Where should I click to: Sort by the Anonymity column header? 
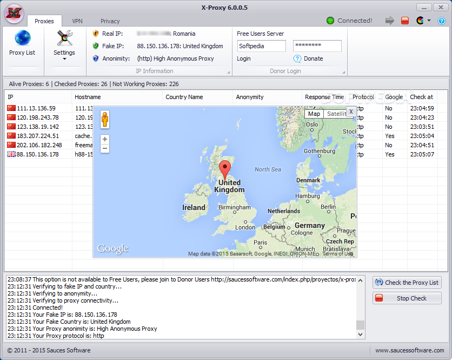(267, 97)
